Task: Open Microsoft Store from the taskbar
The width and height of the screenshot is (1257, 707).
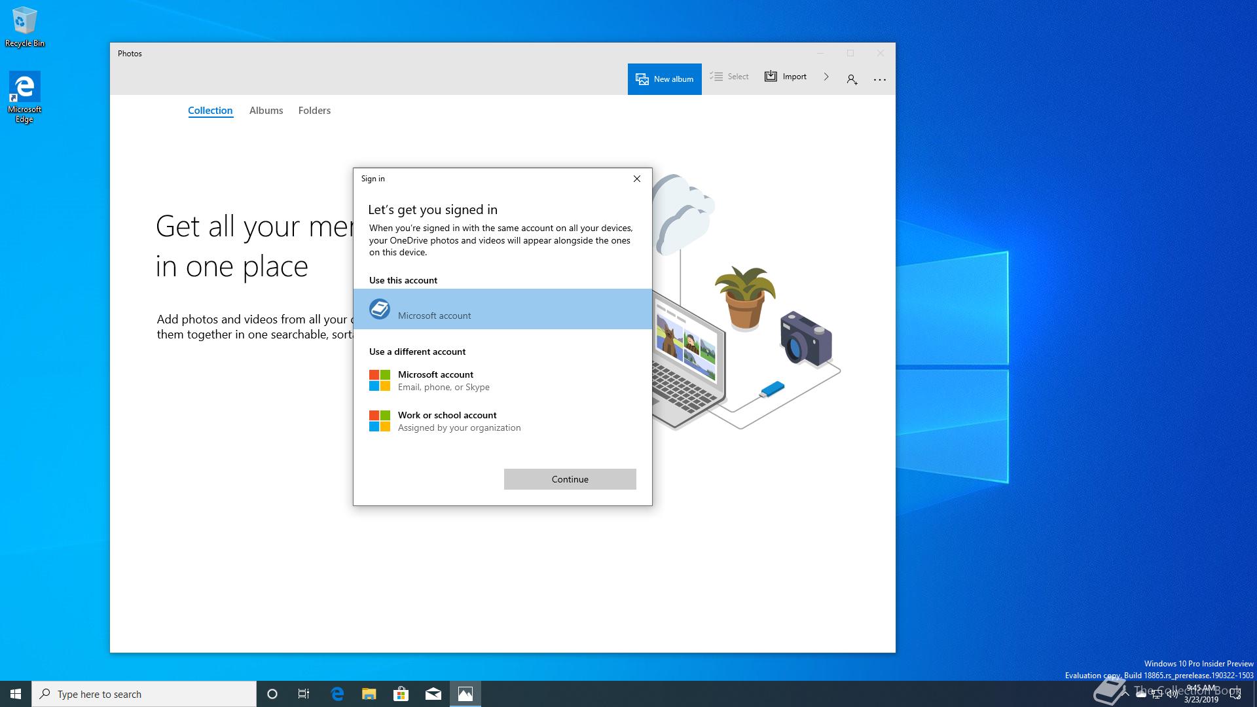Action: click(x=401, y=694)
